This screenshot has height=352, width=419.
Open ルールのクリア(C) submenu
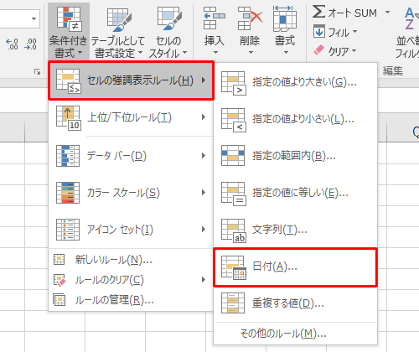[131, 280]
